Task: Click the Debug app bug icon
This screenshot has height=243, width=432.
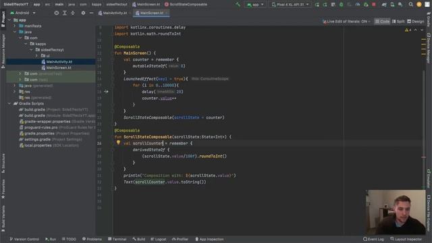Action: pyautogui.click(x=341, y=5)
